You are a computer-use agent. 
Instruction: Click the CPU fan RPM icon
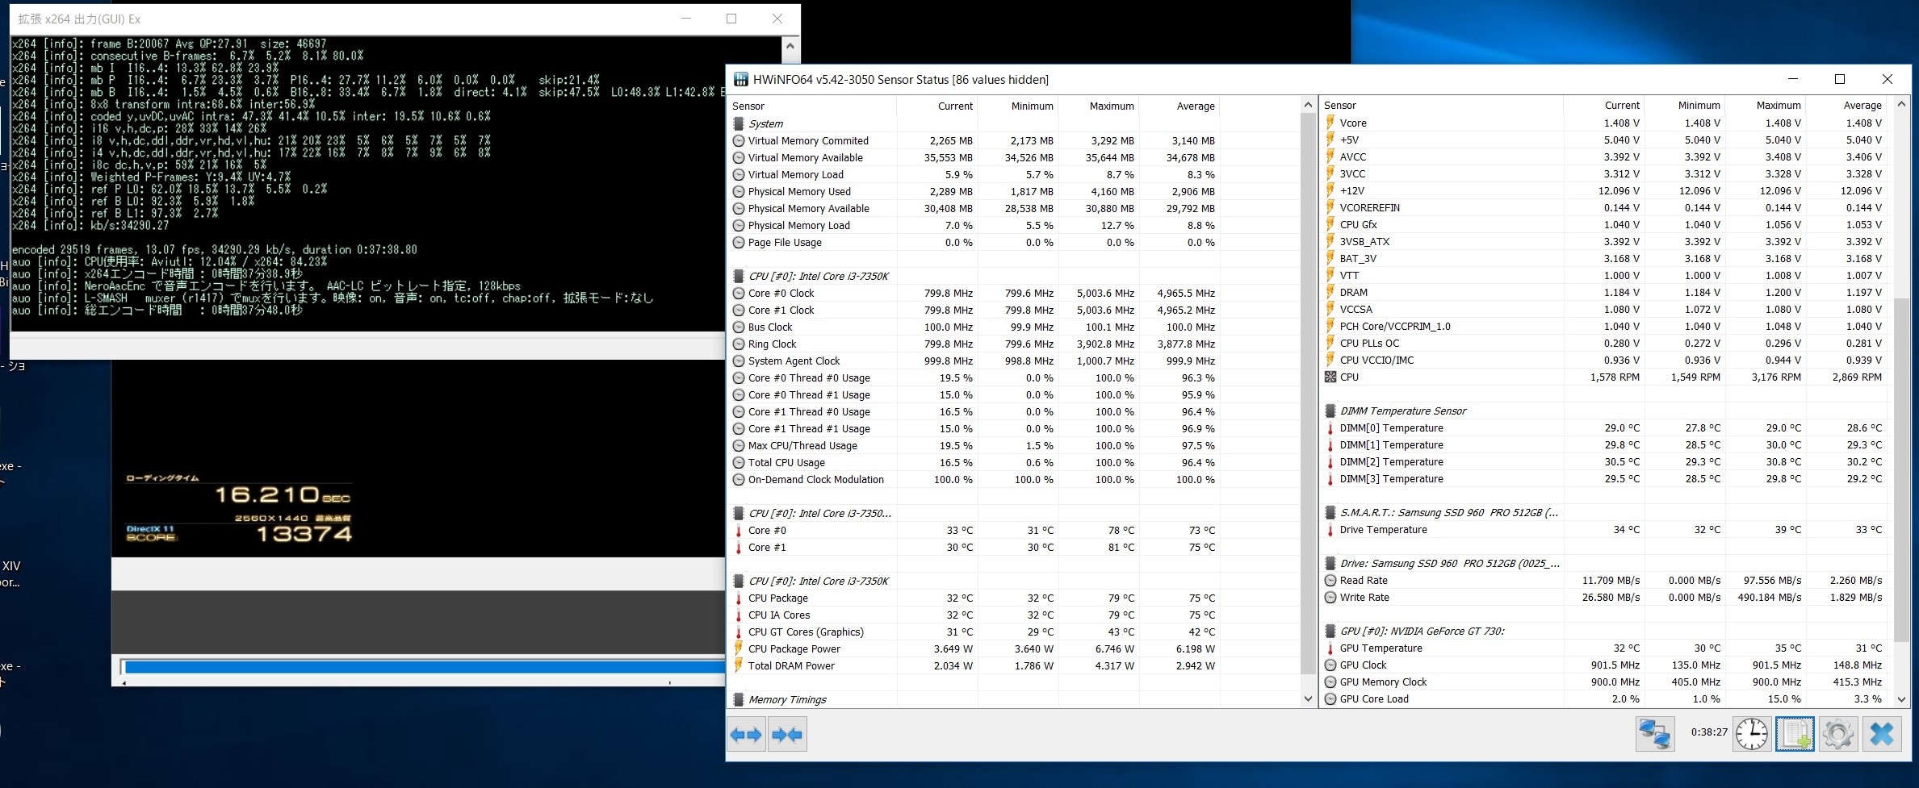(1330, 377)
